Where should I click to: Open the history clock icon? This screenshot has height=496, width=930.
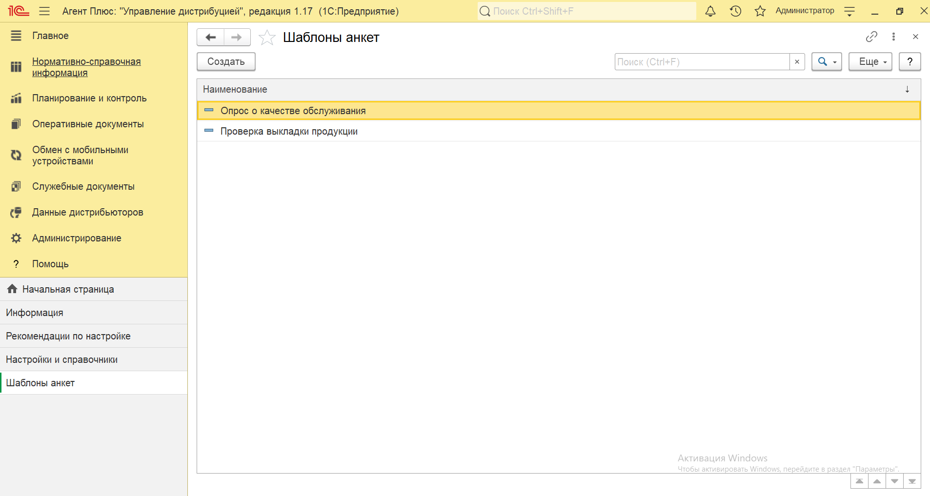735,11
